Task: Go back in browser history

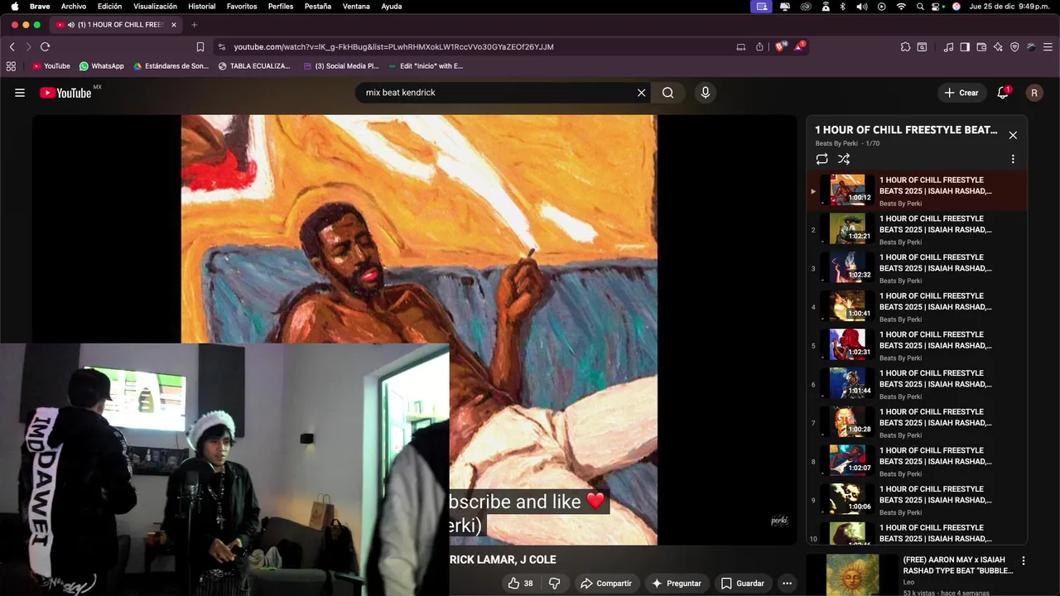Action: 12,47
